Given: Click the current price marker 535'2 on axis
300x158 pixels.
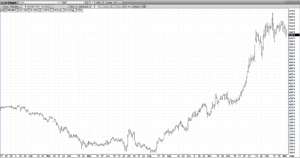Looking at the screenshot, I should tap(294, 35).
